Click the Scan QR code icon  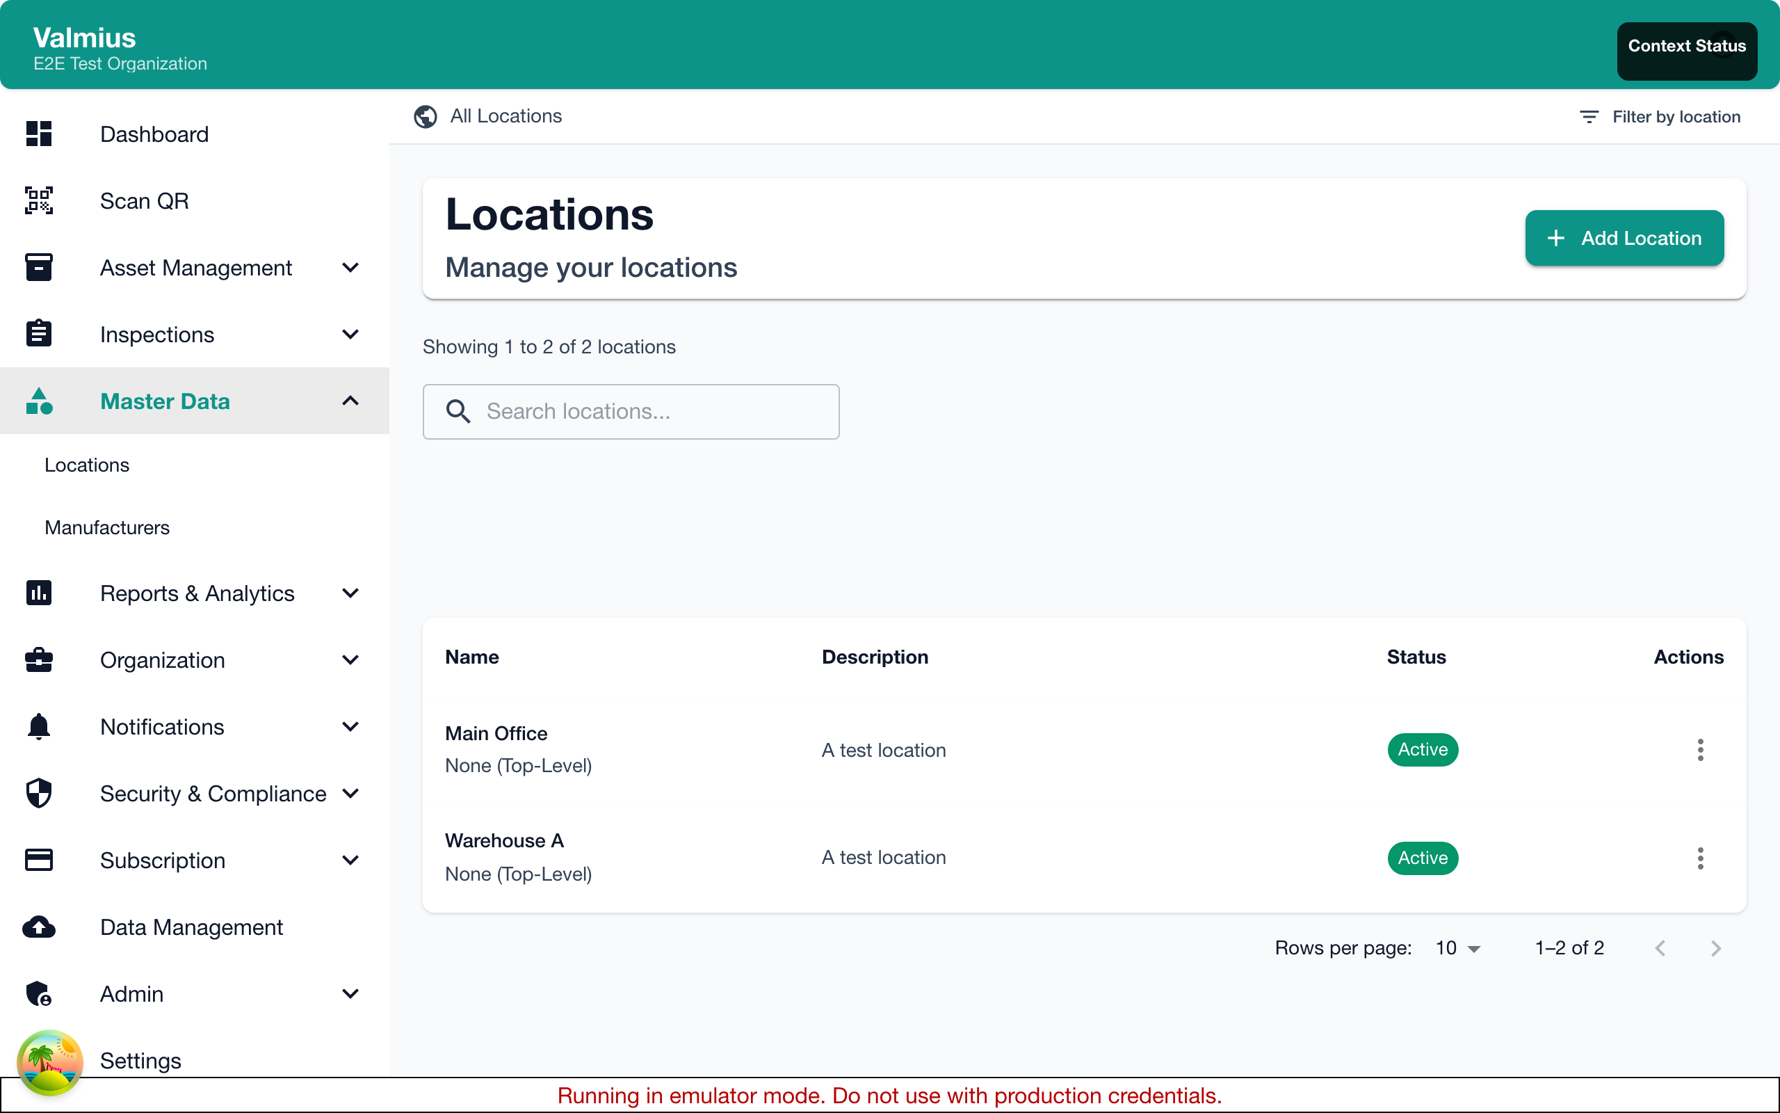tap(38, 200)
